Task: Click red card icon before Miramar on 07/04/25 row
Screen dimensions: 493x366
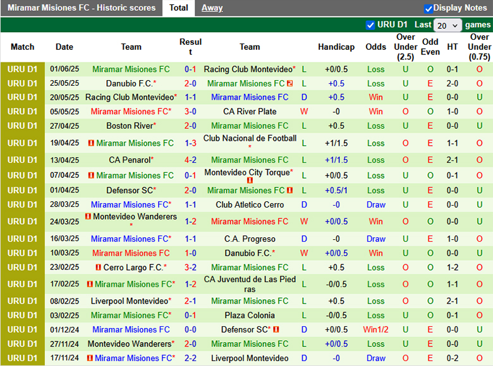Action: click(91, 175)
